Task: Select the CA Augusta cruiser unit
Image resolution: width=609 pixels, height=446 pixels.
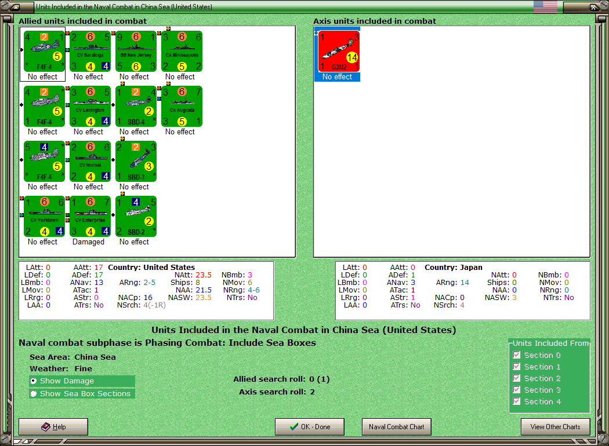Action: 182,107
